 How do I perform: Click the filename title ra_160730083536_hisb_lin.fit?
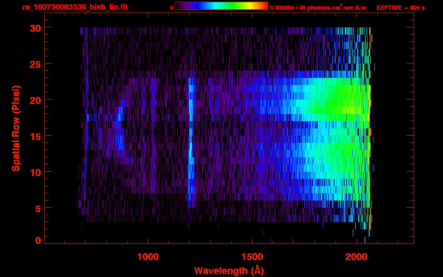tap(75, 7)
